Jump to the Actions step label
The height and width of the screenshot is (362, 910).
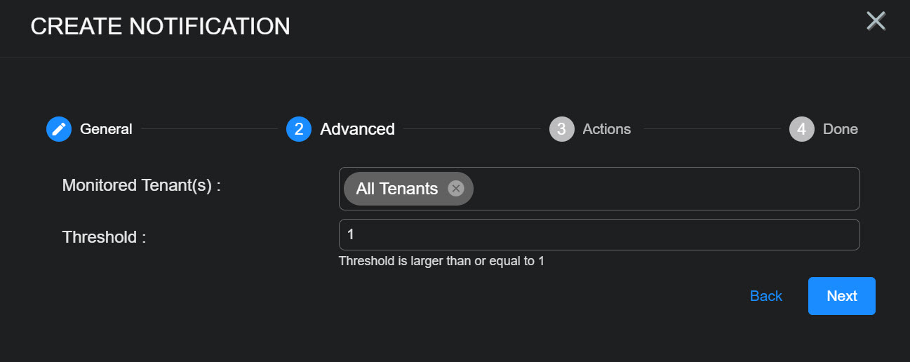coord(606,129)
